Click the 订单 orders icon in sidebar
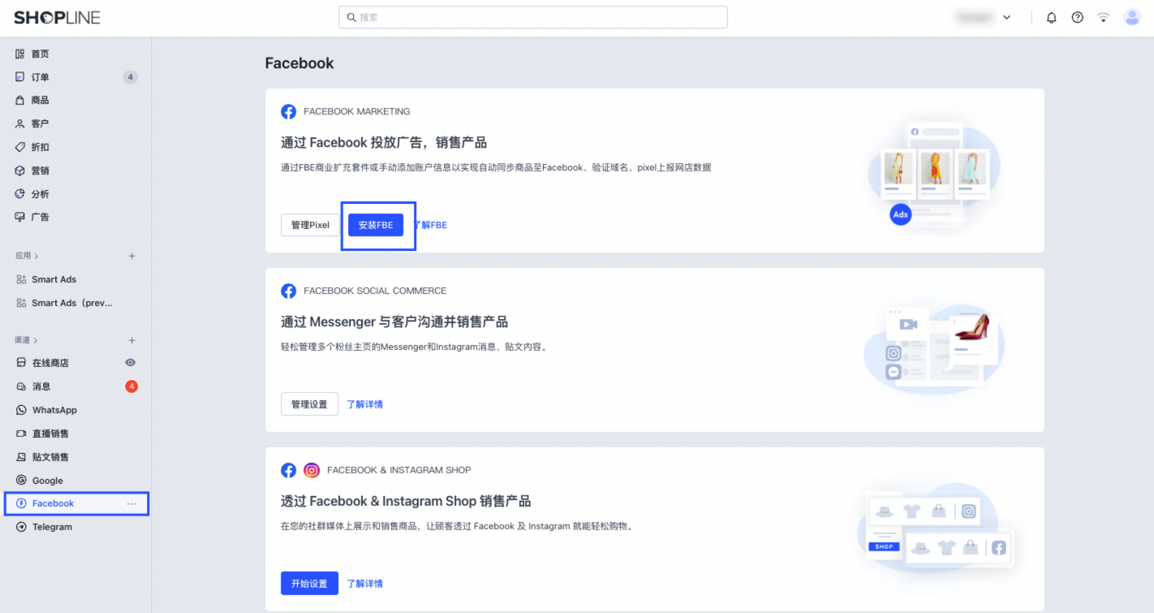The image size is (1154, 613). (20, 77)
